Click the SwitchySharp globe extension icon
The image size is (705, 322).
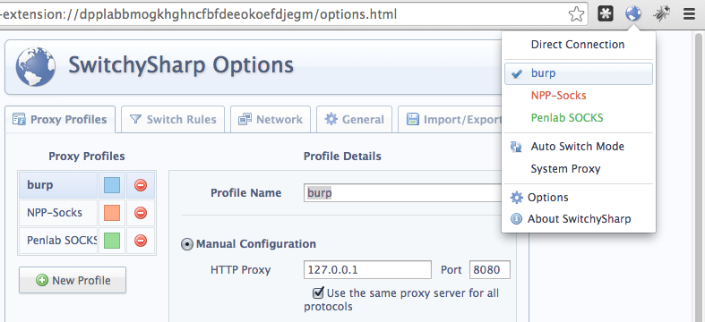[x=633, y=14]
